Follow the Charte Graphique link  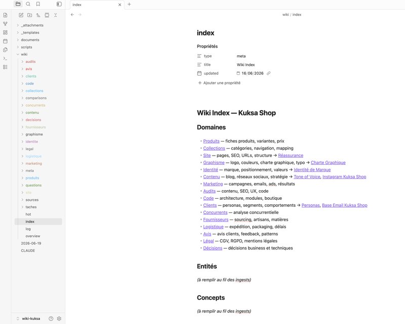coord(328,163)
